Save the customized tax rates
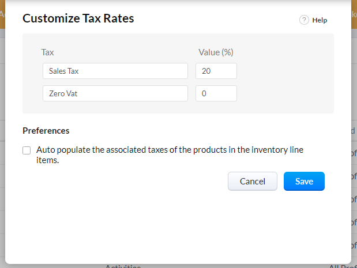The image size is (357, 268). (x=304, y=181)
